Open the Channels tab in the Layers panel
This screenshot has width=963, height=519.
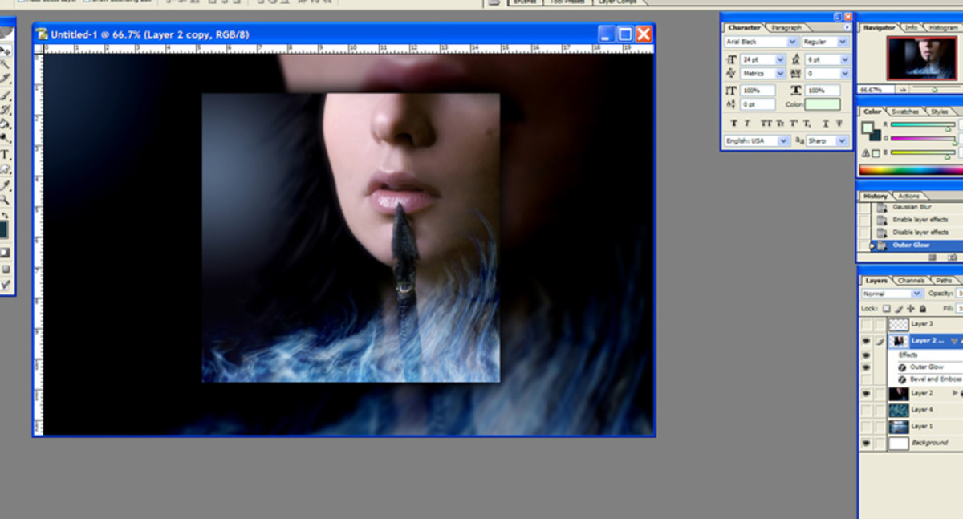point(910,281)
